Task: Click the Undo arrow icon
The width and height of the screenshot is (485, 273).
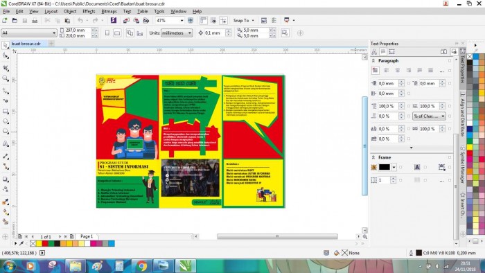Action: click(80, 20)
